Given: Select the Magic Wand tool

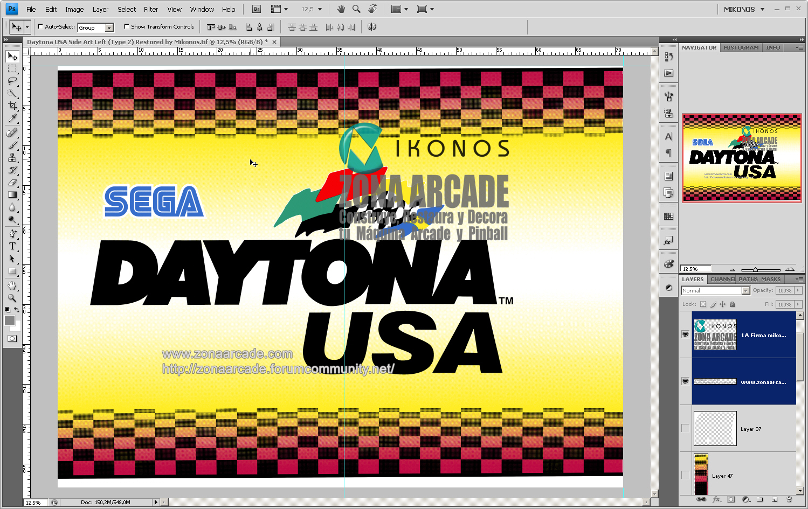Looking at the screenshot, I should coord(12,94).
